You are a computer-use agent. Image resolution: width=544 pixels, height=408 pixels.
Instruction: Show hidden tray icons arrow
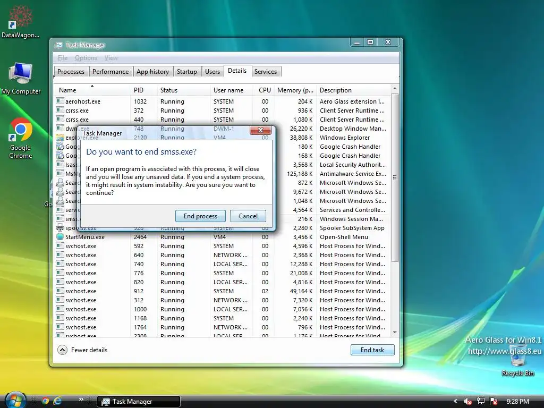coord(455,401)
